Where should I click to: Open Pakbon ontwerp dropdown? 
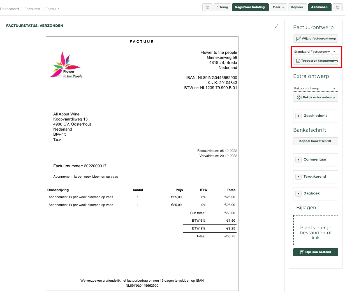click(316, 88)
